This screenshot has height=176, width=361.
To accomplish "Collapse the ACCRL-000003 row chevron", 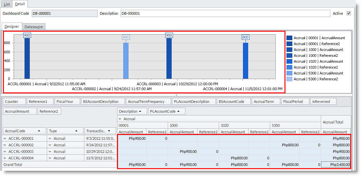I will pyautogui.click(x=5, y=152).
